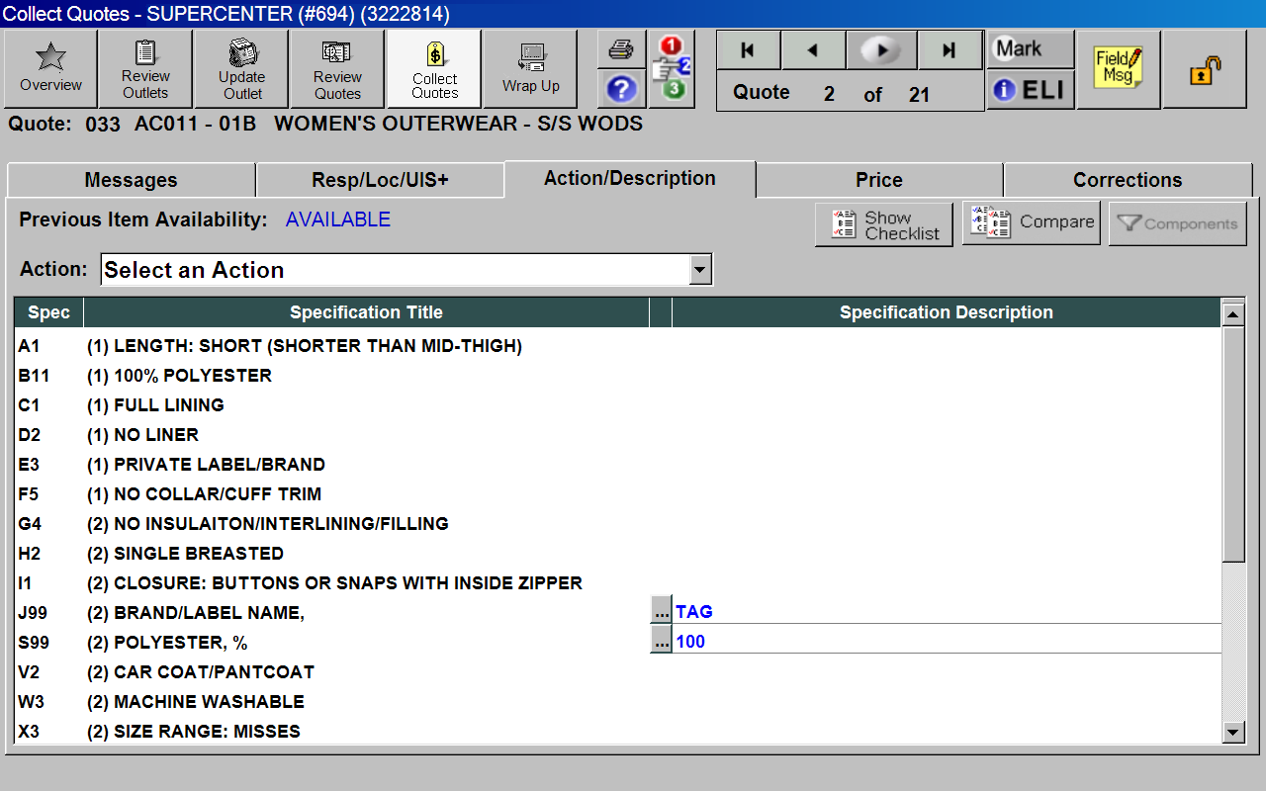The height and width of the screenshot is (791, 1266).
Task: Open the Review Quotes toolbar icon
Action: [337, 68]
